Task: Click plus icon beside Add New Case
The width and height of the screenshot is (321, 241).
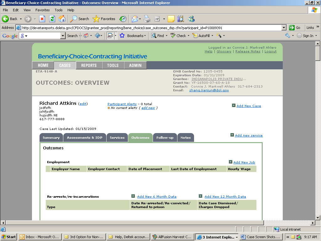Action: pyautogui.click(x=234, y=105)
